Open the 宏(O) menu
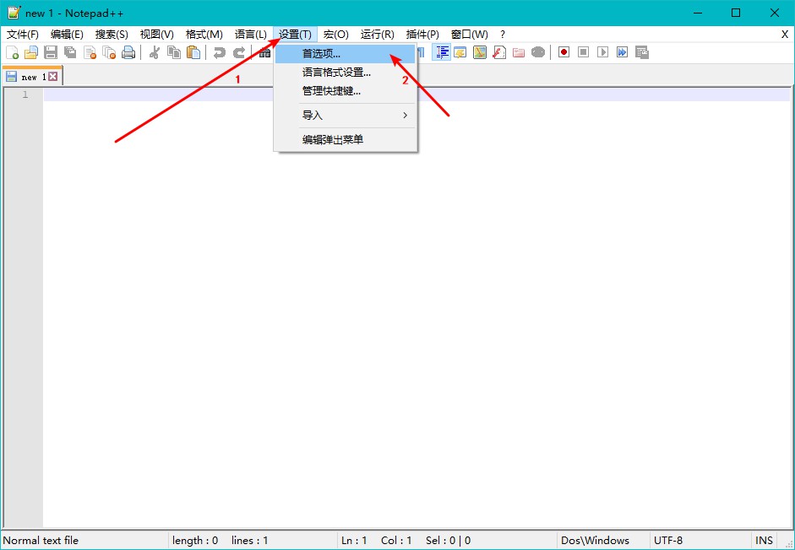The width and height of the screenshot is (795, 550). tap(336, 35)
